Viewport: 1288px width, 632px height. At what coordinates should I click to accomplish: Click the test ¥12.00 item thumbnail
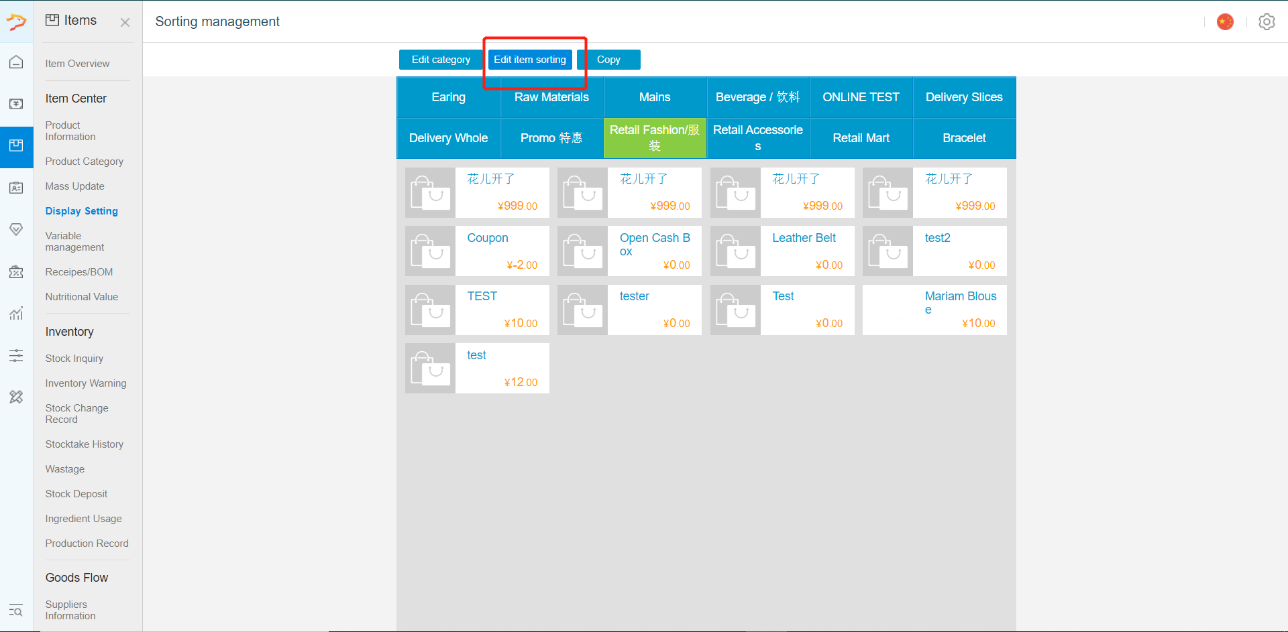point(430,369)
